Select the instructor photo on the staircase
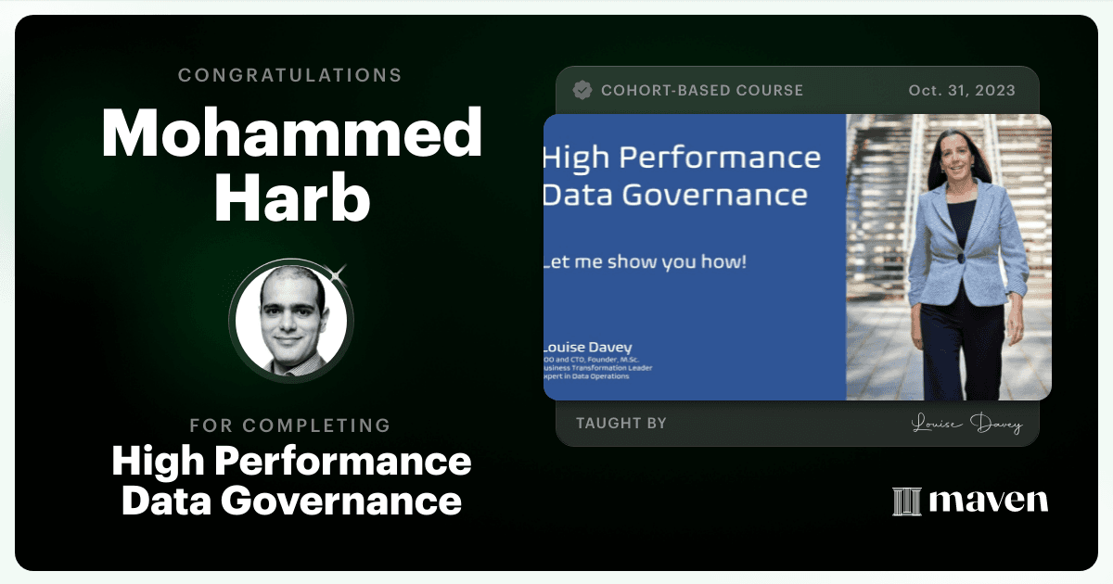Image resolution: width=1113 pixels, height=584 pixels. coord(948,257)
